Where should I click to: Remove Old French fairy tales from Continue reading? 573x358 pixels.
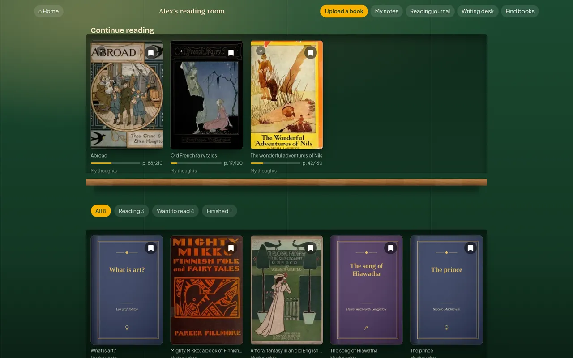tap(181, 51)
